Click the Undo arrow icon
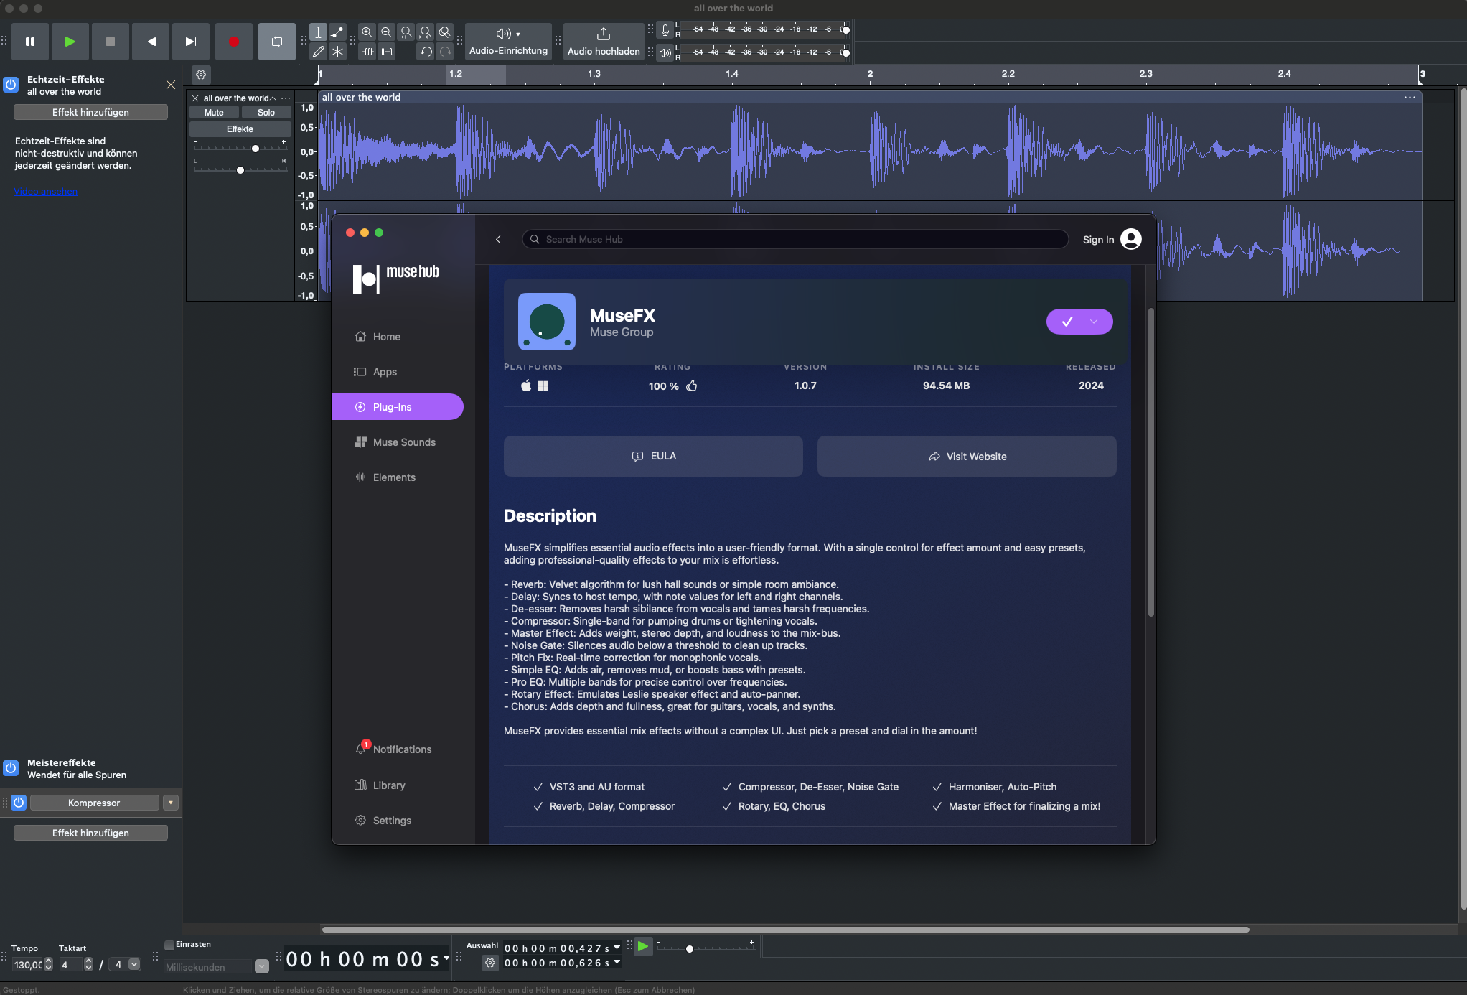The image size is (1467, 995). click(425, 51)
